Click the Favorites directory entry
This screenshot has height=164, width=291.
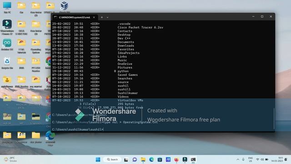[126, 49]
